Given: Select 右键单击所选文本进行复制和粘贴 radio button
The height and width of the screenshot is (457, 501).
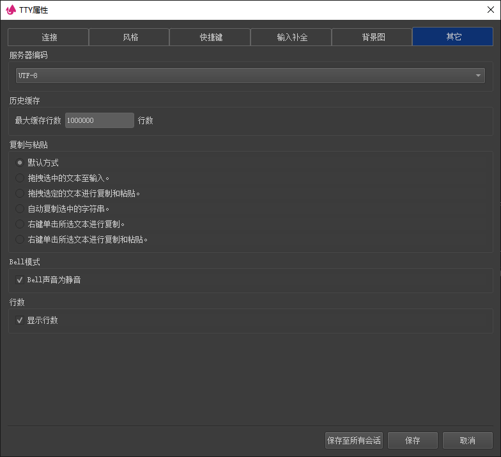Looking at the screenshot, I should pos(20,239).
